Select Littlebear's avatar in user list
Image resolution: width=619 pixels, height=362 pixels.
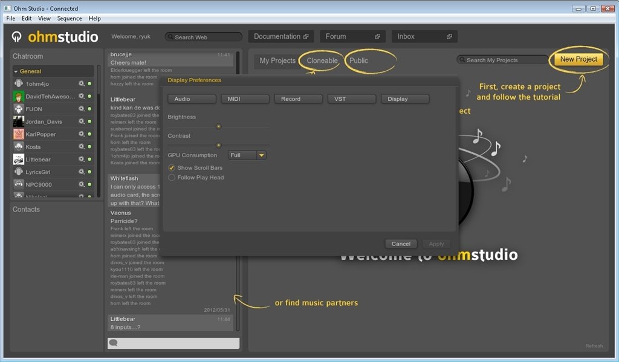click(x=19, y=159)
